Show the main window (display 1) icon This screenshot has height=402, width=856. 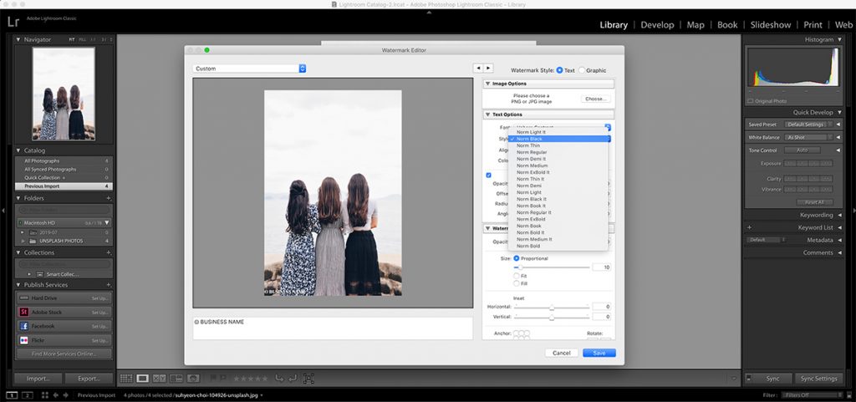(x=12, y=395)
